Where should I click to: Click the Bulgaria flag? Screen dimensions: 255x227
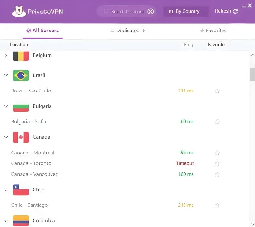pyautogui.click(x=21, y=107)
